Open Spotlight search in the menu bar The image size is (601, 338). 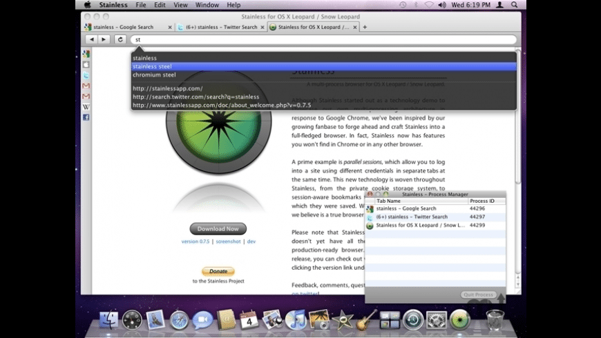pyautogui.click(x=515, y=5)
